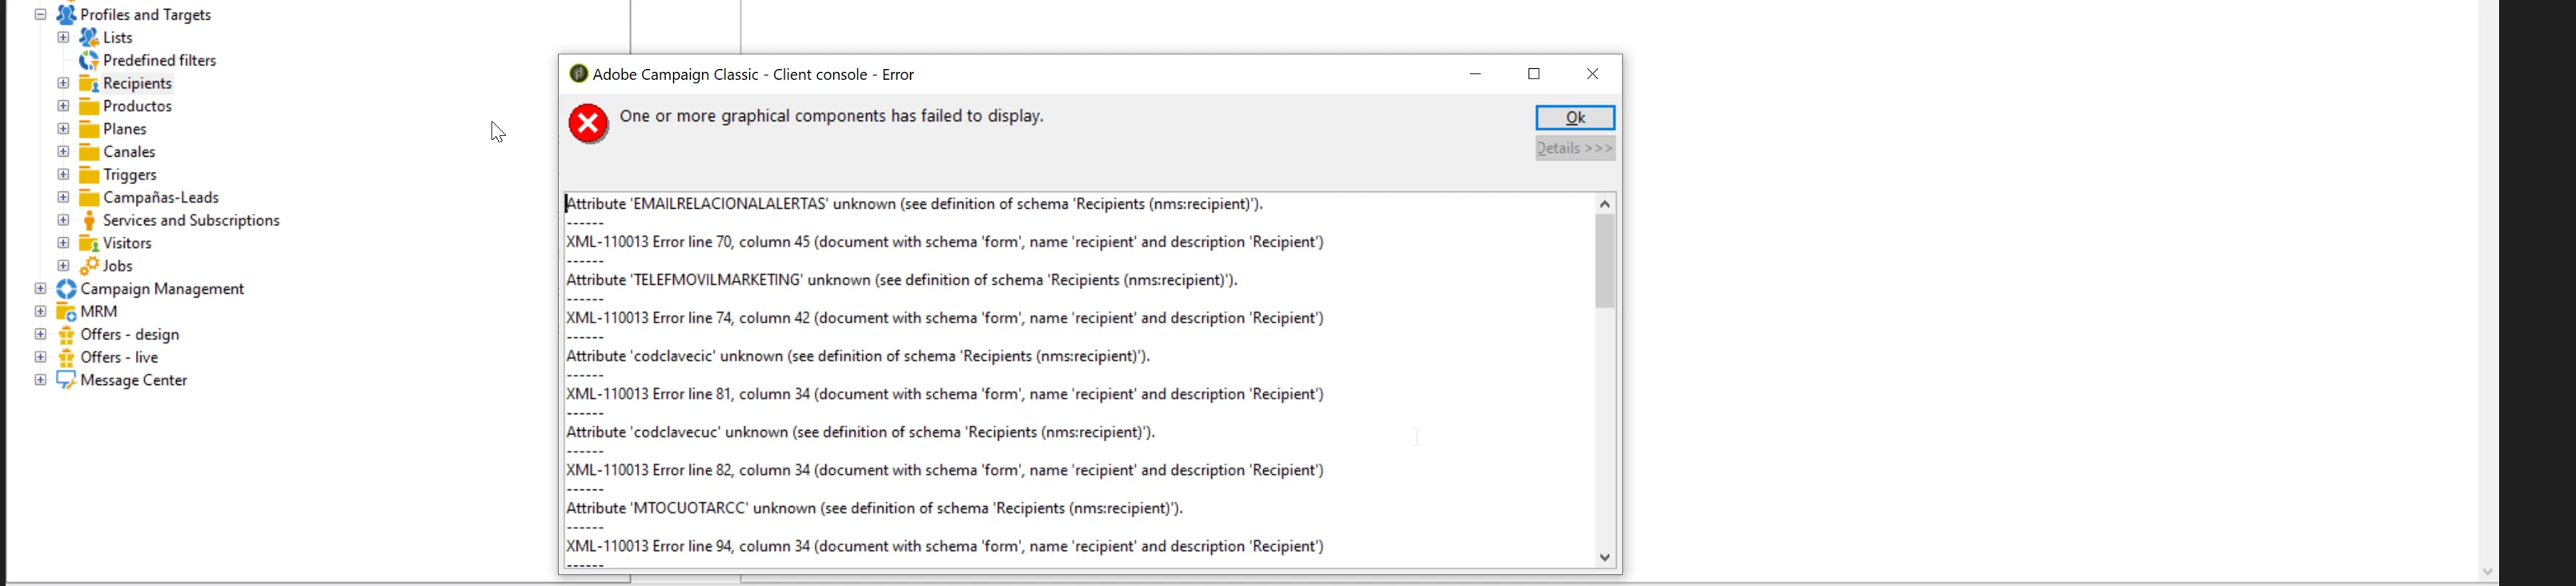Expand the Offers - live node
2576x586 pixels.
pyautogui.click(x=41, y=357)
